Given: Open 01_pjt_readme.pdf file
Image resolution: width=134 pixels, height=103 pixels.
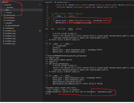Looking at the screenshot, I should pyautogui.click(x=12, y=25).
